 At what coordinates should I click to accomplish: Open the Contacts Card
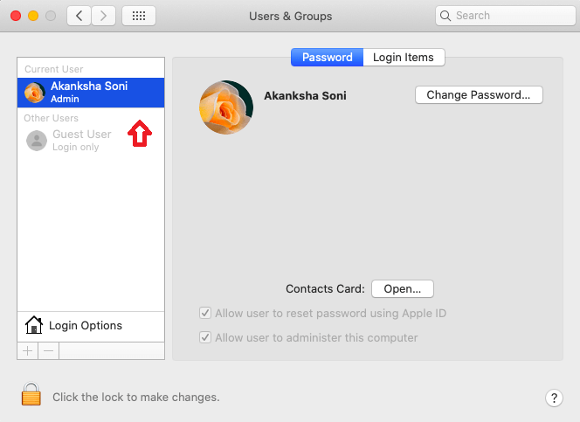[403, 288]
